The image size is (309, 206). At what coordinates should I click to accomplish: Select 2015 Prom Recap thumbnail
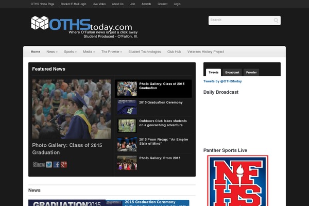(127, 144)
